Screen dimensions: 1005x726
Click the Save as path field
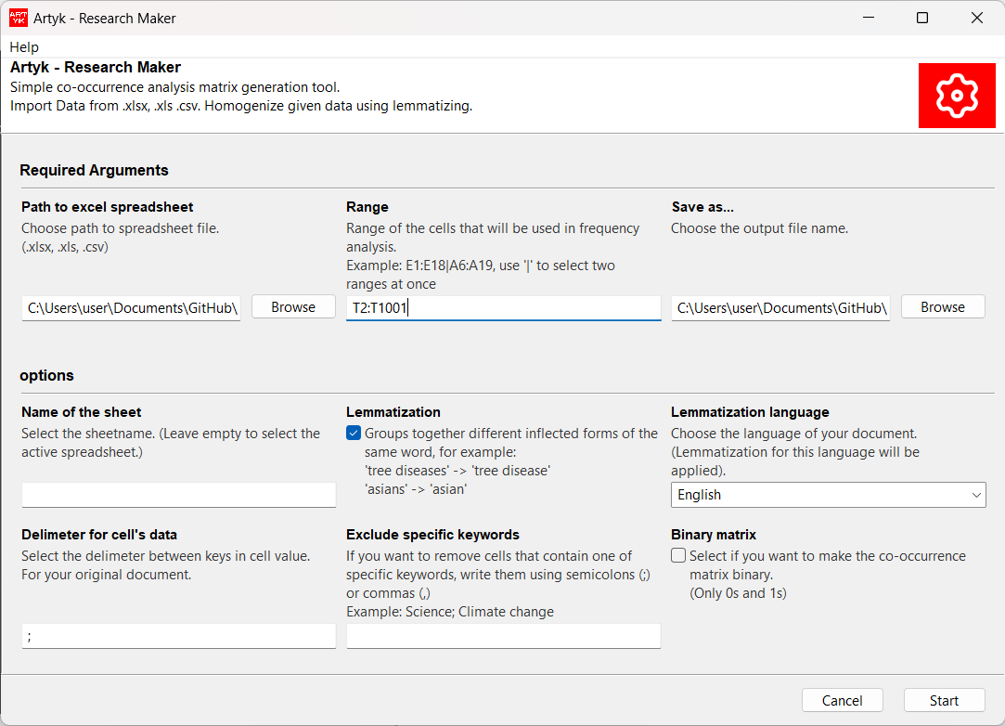(x=780, y=308)
